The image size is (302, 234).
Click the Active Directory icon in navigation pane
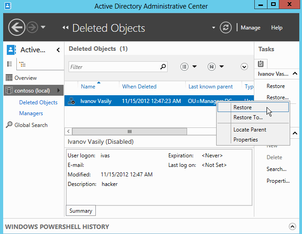click(x=11, y=50)
